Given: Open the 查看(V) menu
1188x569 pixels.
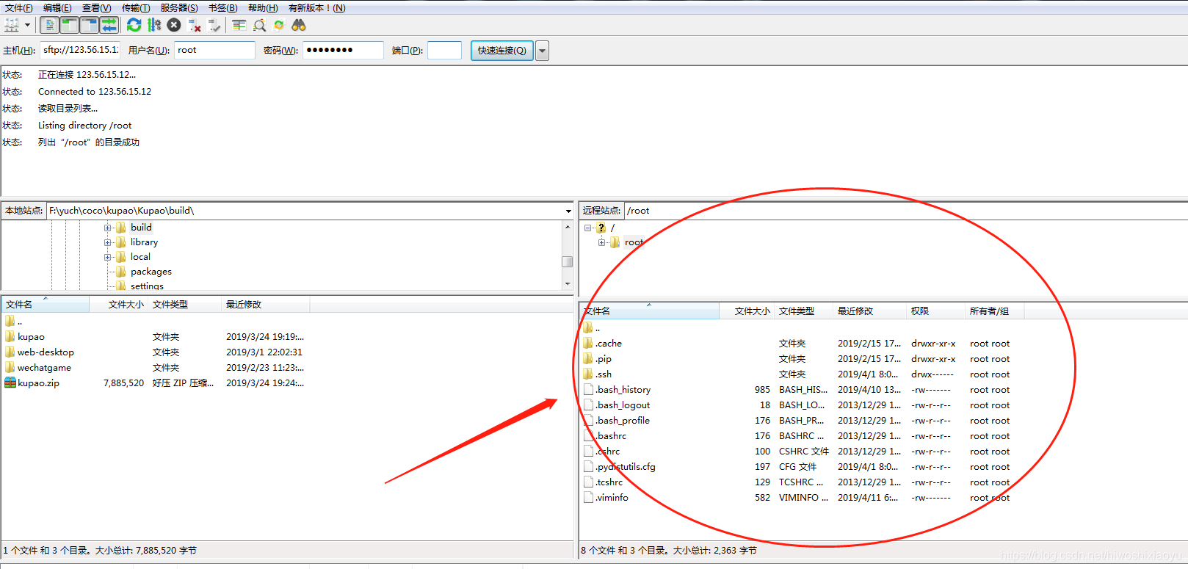Looking at the screenshot, I should click(96, 8).
